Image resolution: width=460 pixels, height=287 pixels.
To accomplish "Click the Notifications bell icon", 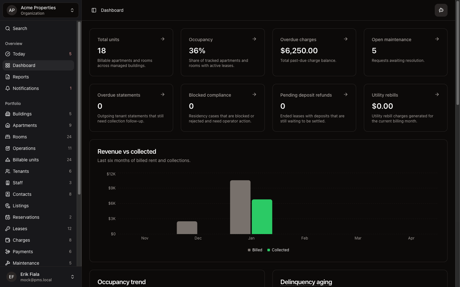I will pyautogui.click(x=7, y=88).
